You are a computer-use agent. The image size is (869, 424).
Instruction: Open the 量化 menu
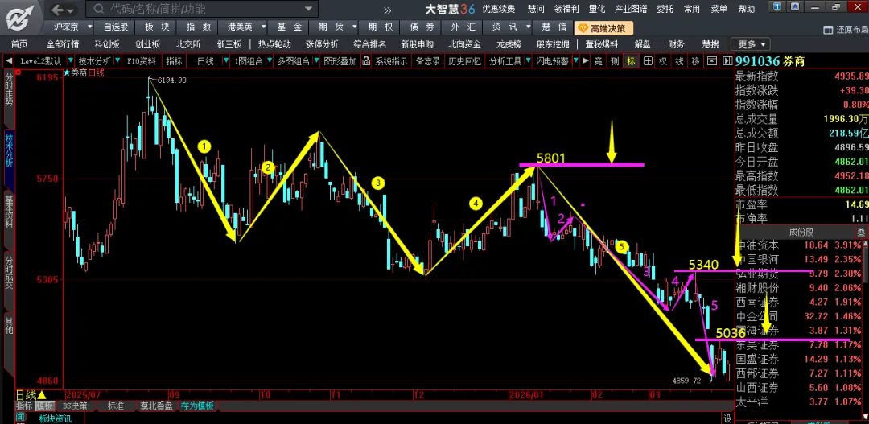(x=597, y=10)
